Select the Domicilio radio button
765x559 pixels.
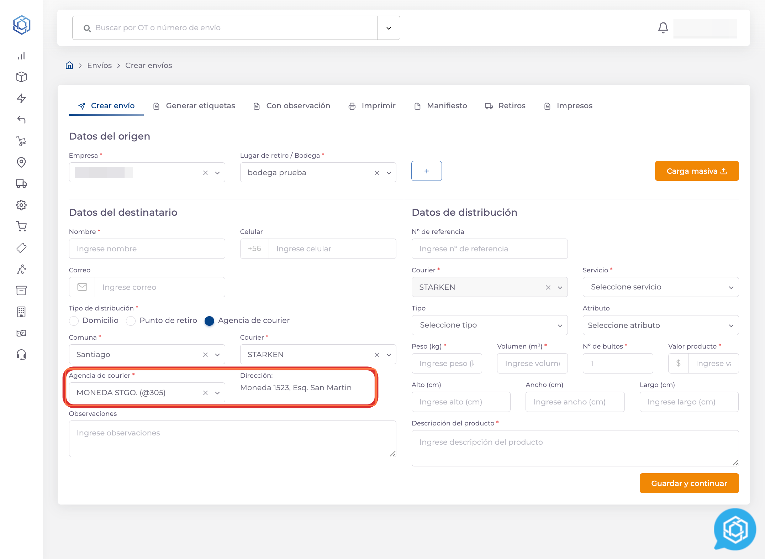pyautogui.click(x=74, y=321)
